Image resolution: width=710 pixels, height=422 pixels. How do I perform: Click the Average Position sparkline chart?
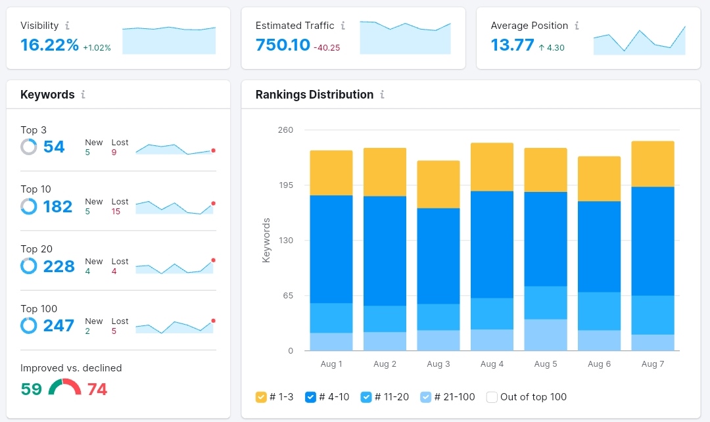640,41
